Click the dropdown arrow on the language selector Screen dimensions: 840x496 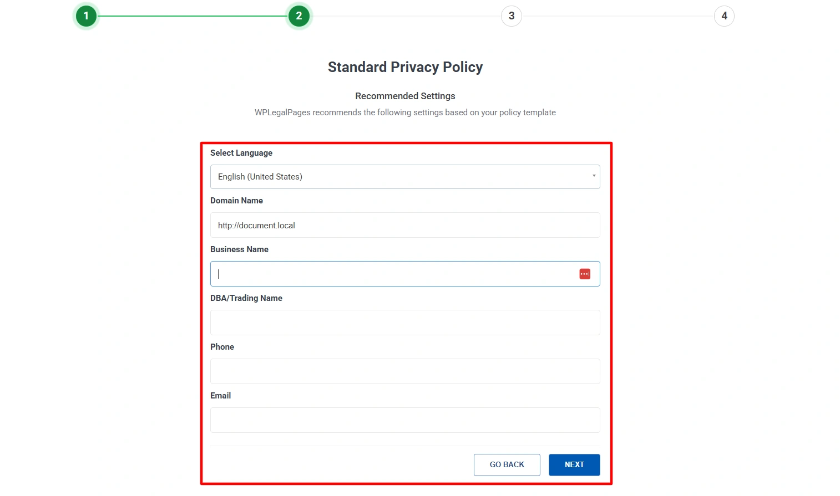[593, 176]
